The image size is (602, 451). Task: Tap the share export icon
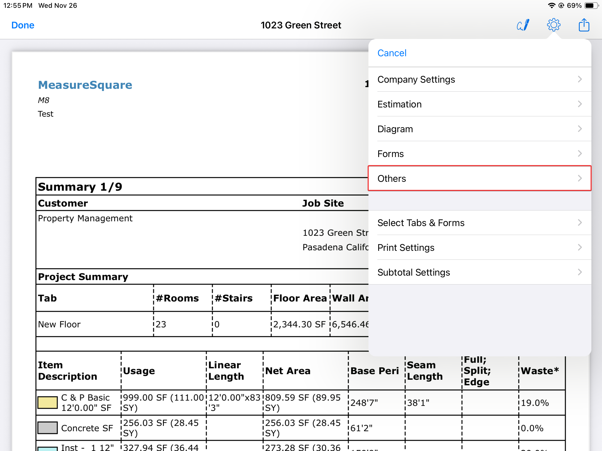coord(584,25)
